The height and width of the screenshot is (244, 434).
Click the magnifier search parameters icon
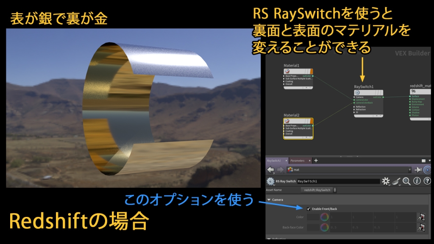pos(406,181)
